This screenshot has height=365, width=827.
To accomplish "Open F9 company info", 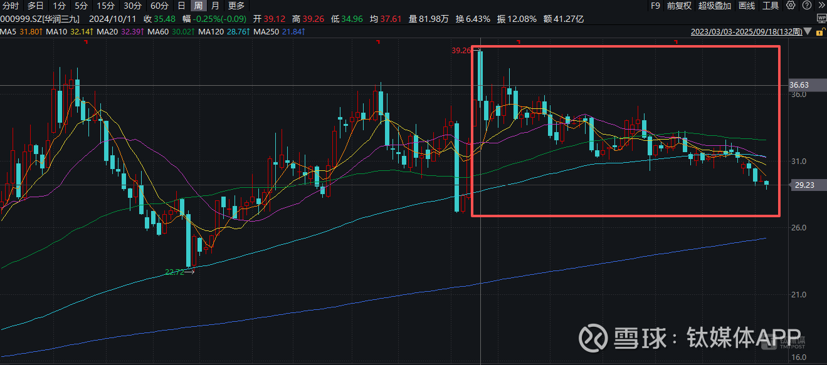I will click(655, 6).
